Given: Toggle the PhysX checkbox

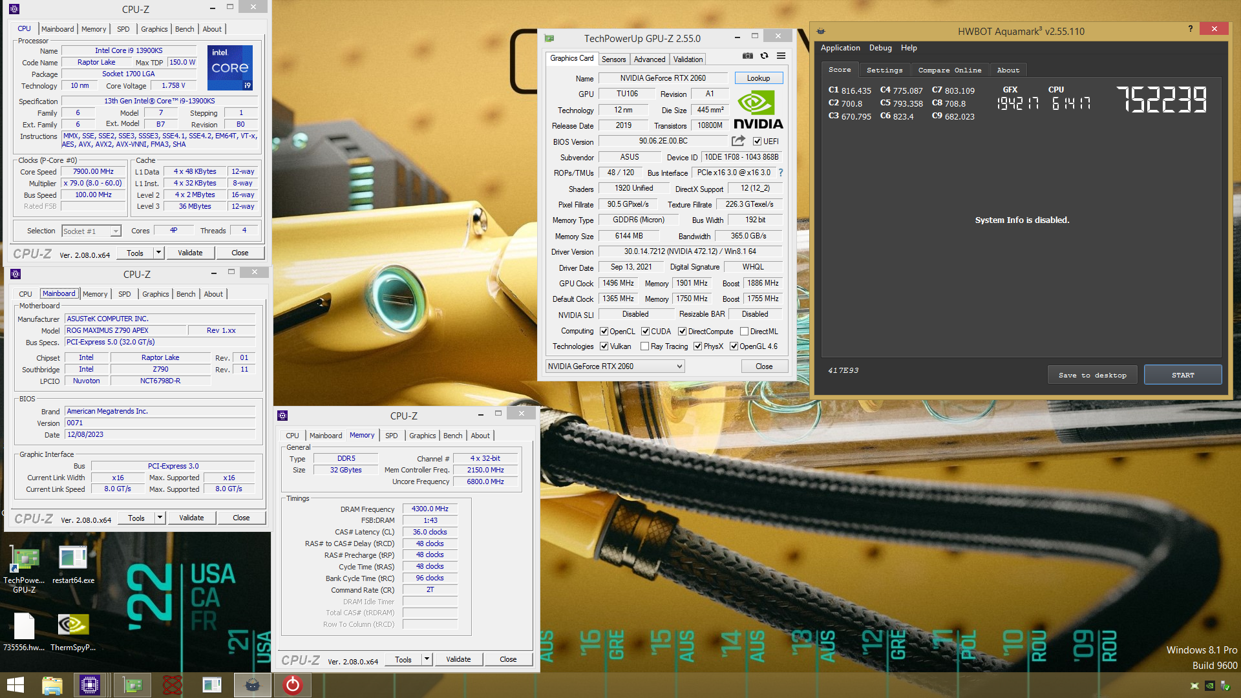Looking at the screenshot, I should click(x=697, y=346).
